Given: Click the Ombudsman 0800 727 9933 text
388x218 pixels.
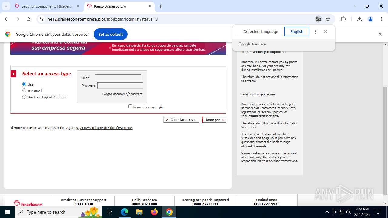Looking at the screenshot, I should pos(267,202).
